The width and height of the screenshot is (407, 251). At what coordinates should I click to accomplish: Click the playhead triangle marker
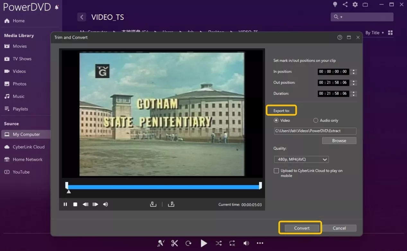click(x=68, y=192)
